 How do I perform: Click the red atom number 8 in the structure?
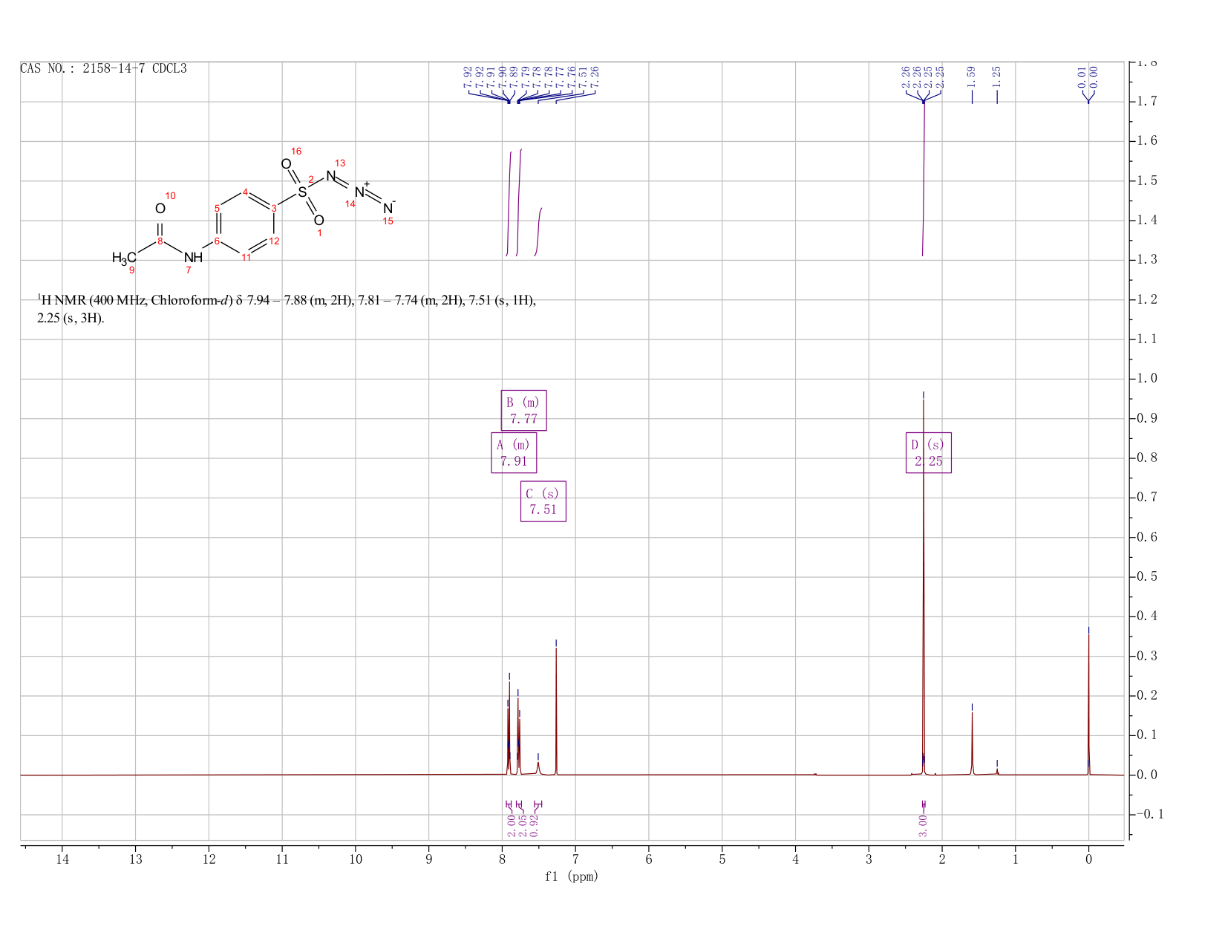(x=160, y=241)
